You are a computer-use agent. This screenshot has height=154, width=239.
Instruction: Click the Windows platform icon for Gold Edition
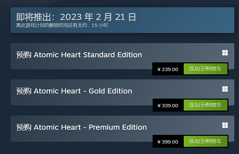tap(225, 89)
